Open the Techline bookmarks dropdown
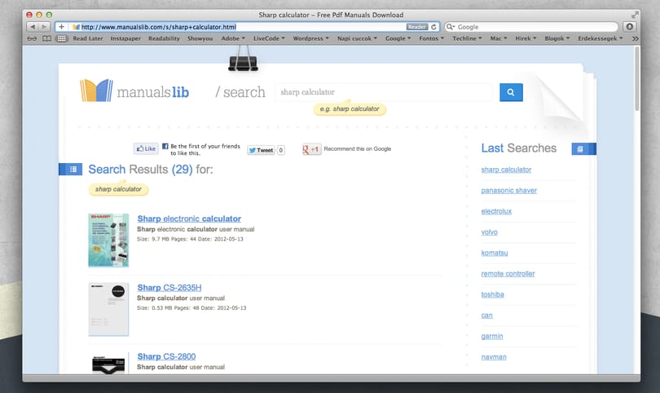The width and height of the screenshot is (660, 393). point(467,38)
